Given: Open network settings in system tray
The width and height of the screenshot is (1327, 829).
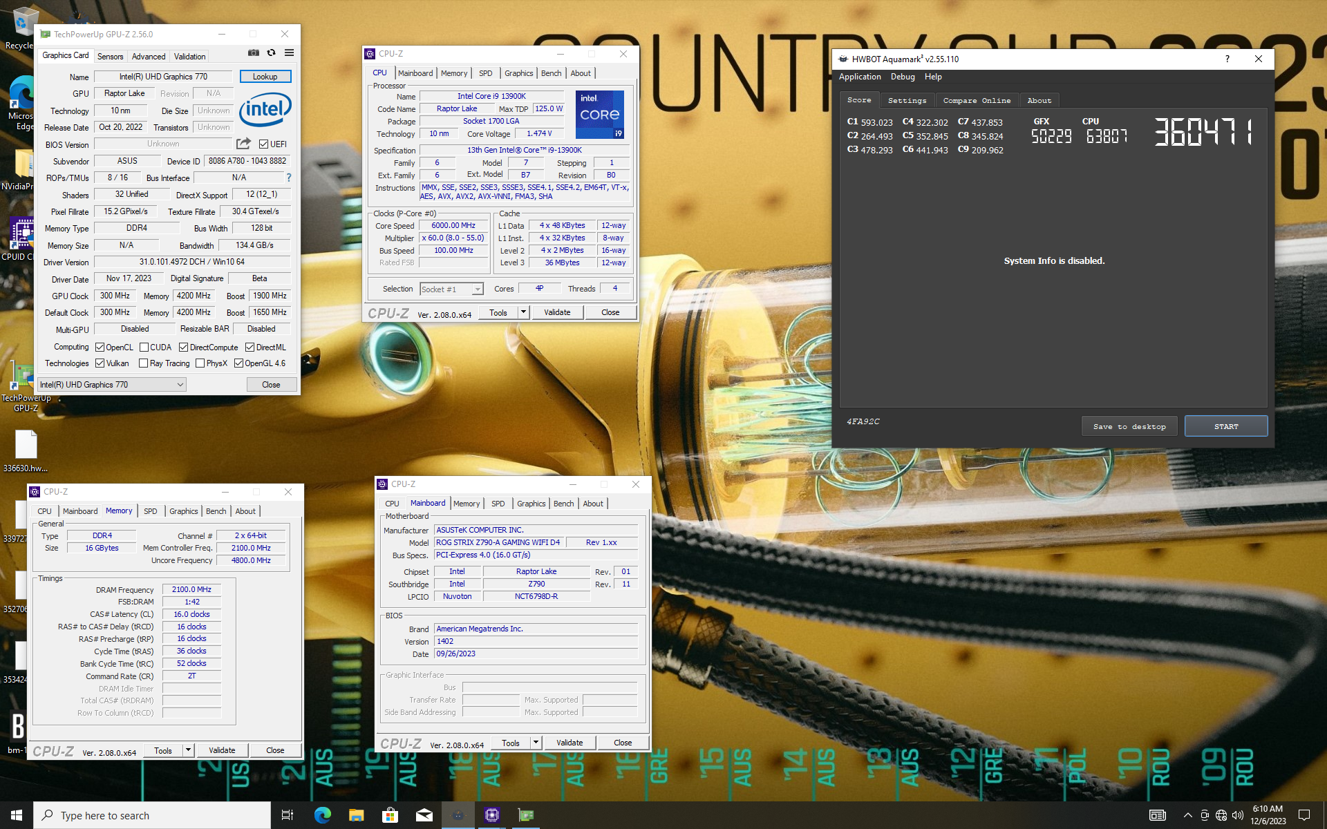Looking at the screenshot, I should click(1221, 815).
